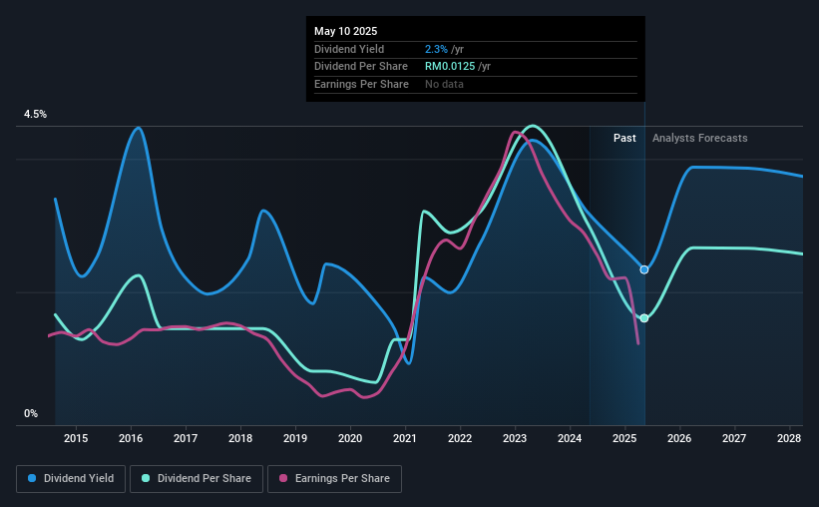Click the teal Dividend Per Share legend dot

pyautogui.click(x=146, y=478)
